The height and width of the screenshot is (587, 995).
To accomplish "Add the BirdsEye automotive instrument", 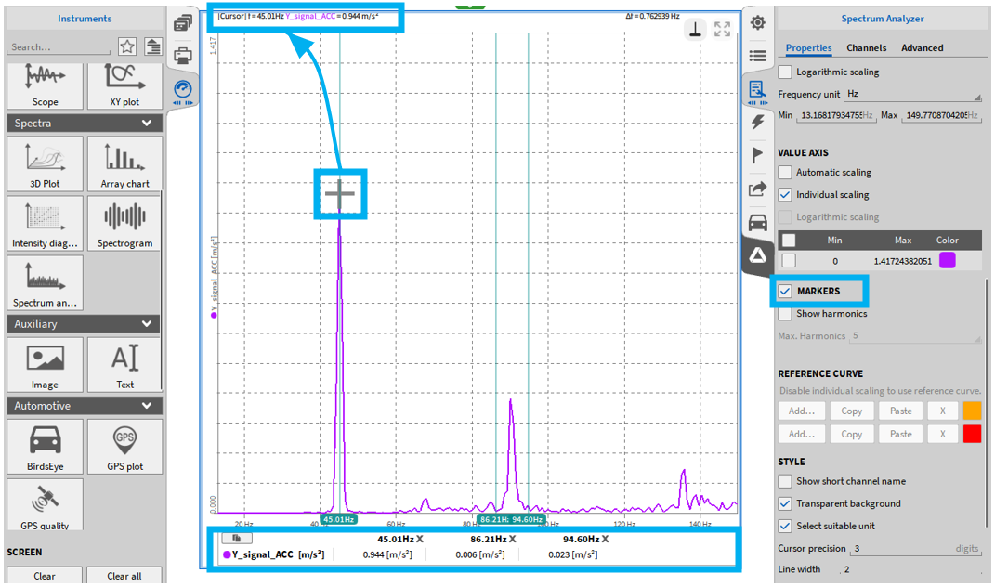I will (x=45, y=446).
